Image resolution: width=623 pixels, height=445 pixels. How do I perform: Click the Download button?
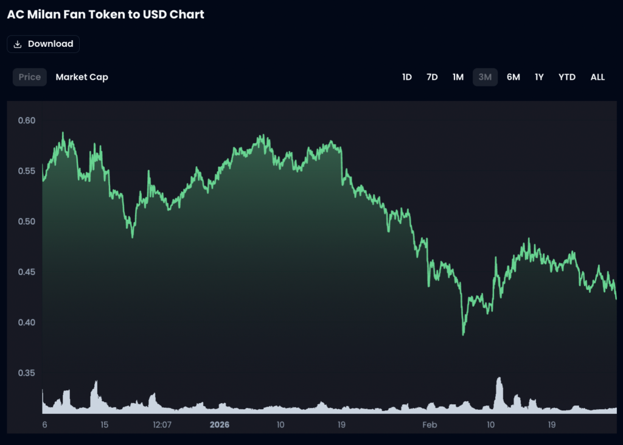point(43,44)
